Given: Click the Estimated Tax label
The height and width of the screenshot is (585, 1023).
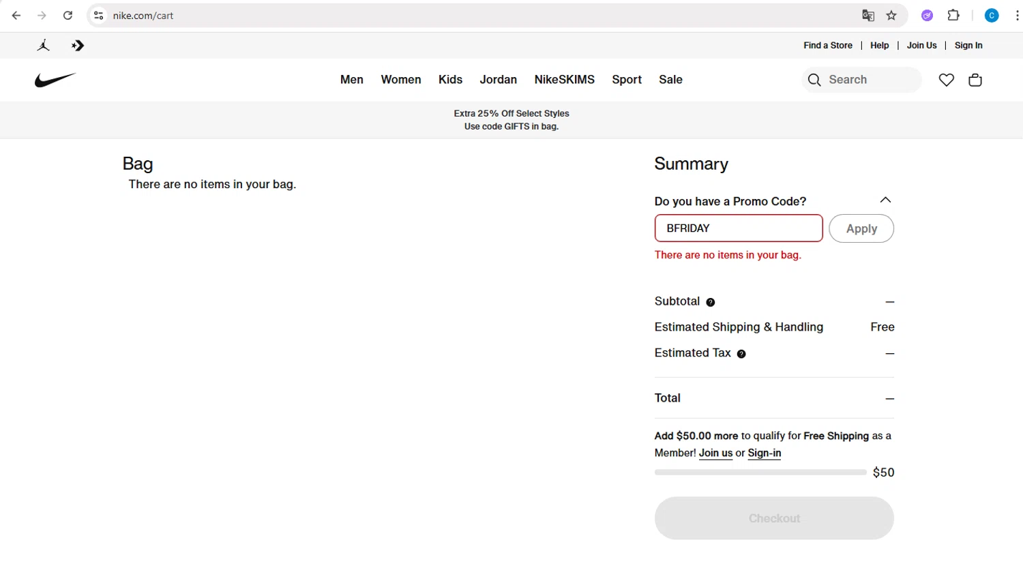Looking at the screenshot, I should tap(693, 353).
